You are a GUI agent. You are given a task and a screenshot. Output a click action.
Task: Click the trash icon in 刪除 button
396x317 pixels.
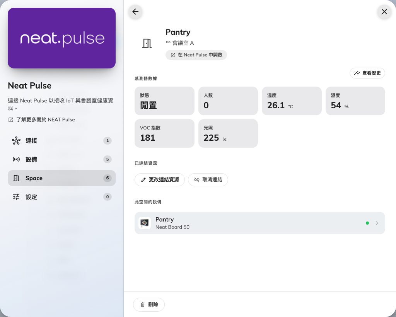pyautogui.click(x=143, y=305)
